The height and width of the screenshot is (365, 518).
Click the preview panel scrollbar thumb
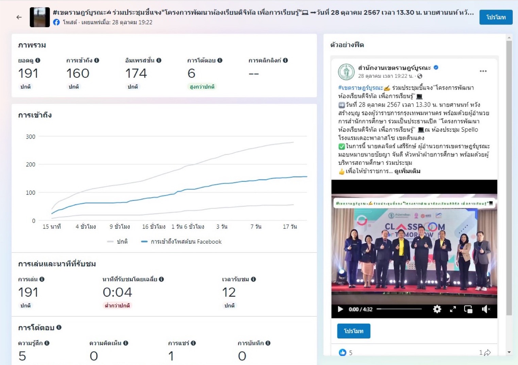coord(509,178)
